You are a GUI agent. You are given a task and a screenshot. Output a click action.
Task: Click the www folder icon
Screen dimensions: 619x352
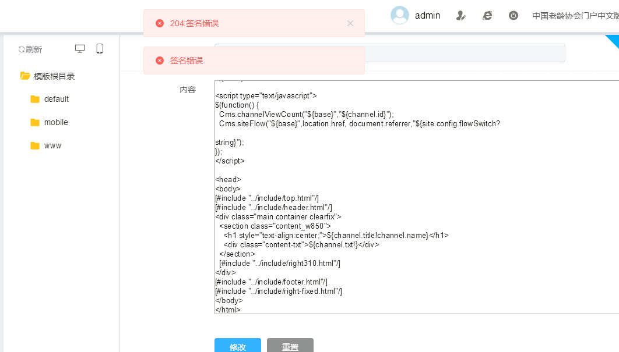click(35, 145)
